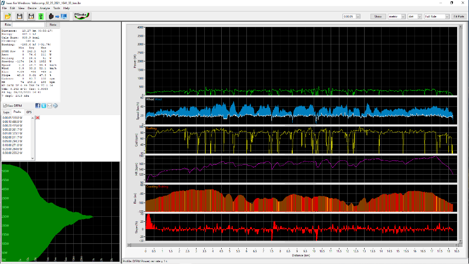Open the 0:00:05 interval dropdown

click(x=358, y=16)
